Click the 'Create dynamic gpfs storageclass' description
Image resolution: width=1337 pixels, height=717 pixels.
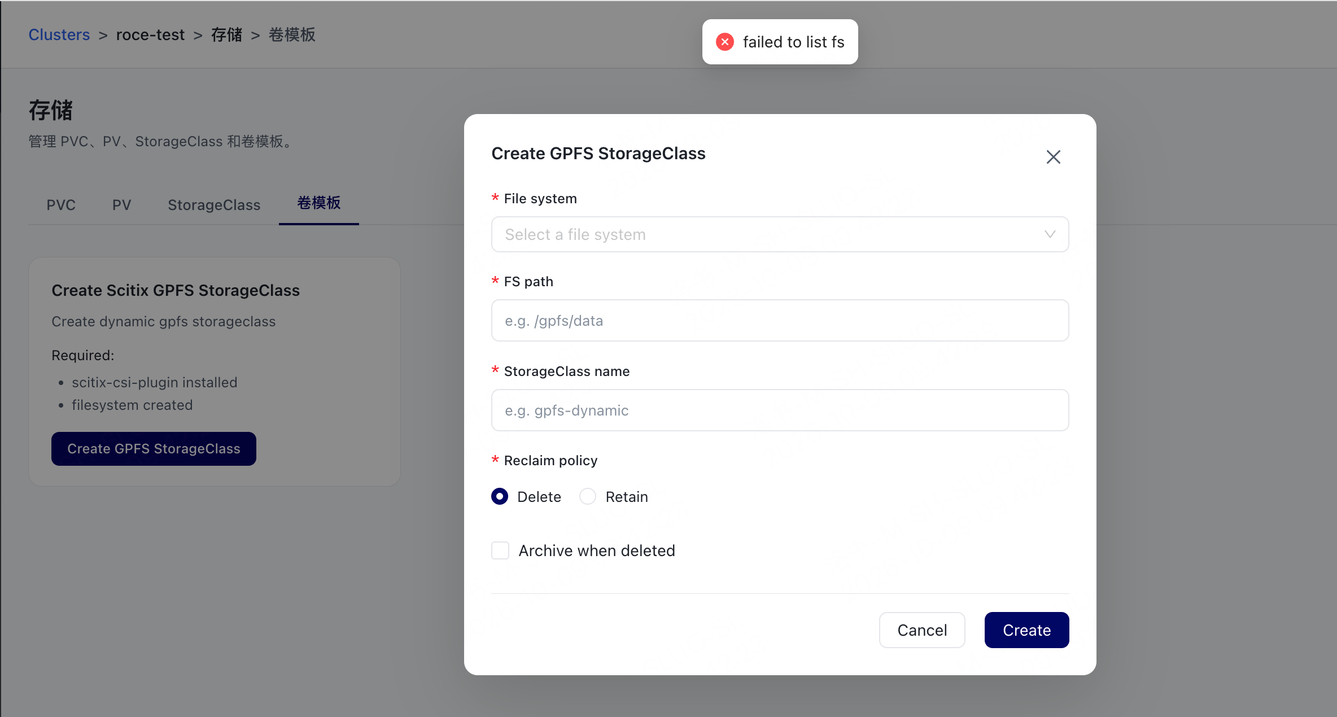click(164, 321)
